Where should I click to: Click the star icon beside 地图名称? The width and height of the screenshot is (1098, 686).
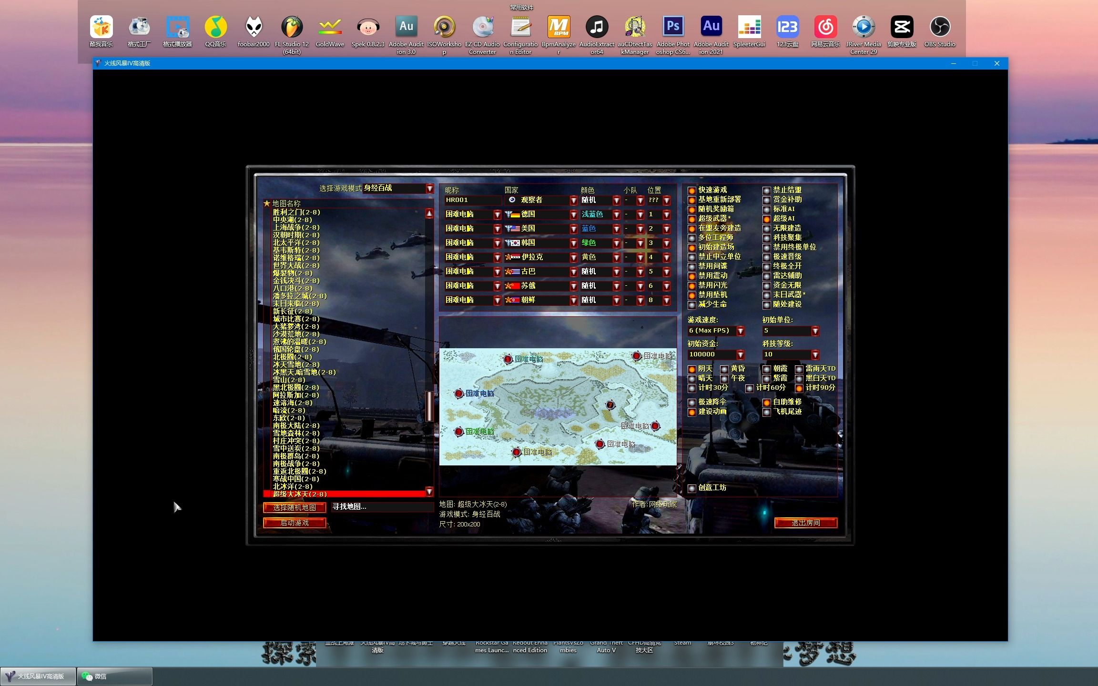point(267,203)
